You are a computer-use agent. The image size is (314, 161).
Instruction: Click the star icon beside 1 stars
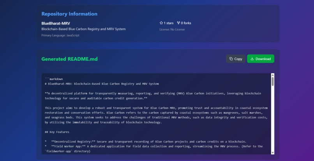coord(161,23)
